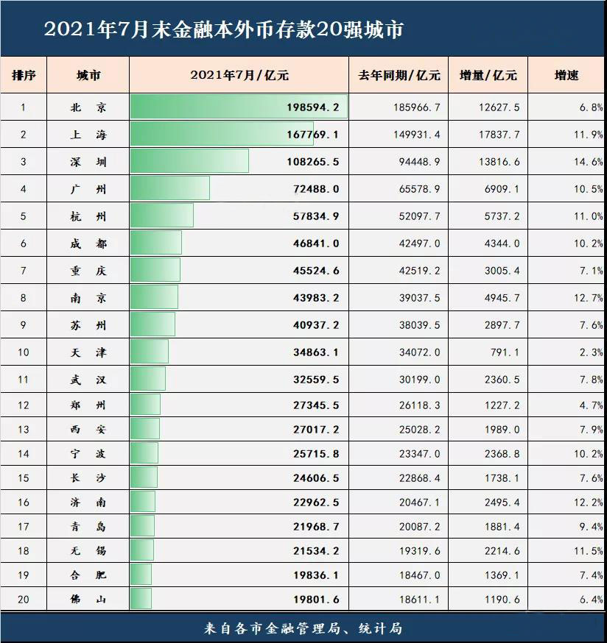The width and height of the screenshot is (607, 643).
Task: Click growth rate 2.3% for 天津
Action: (x=592, y=352)
